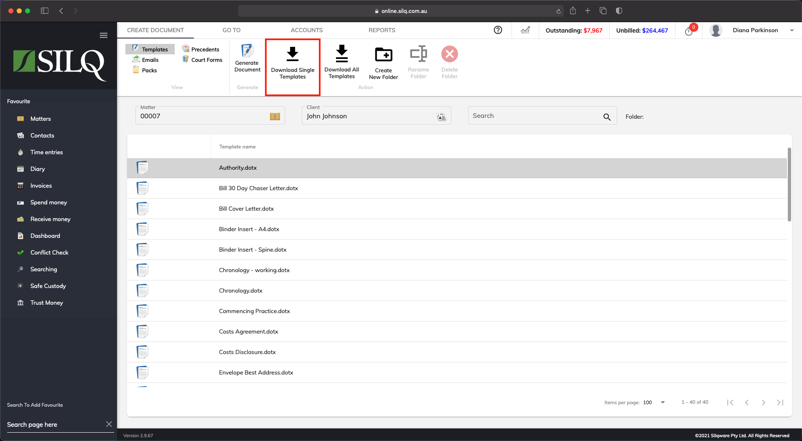This screenshot has height=441, width=802.
Task: Click the Download Single Templates icon
Action: (293, 54)
